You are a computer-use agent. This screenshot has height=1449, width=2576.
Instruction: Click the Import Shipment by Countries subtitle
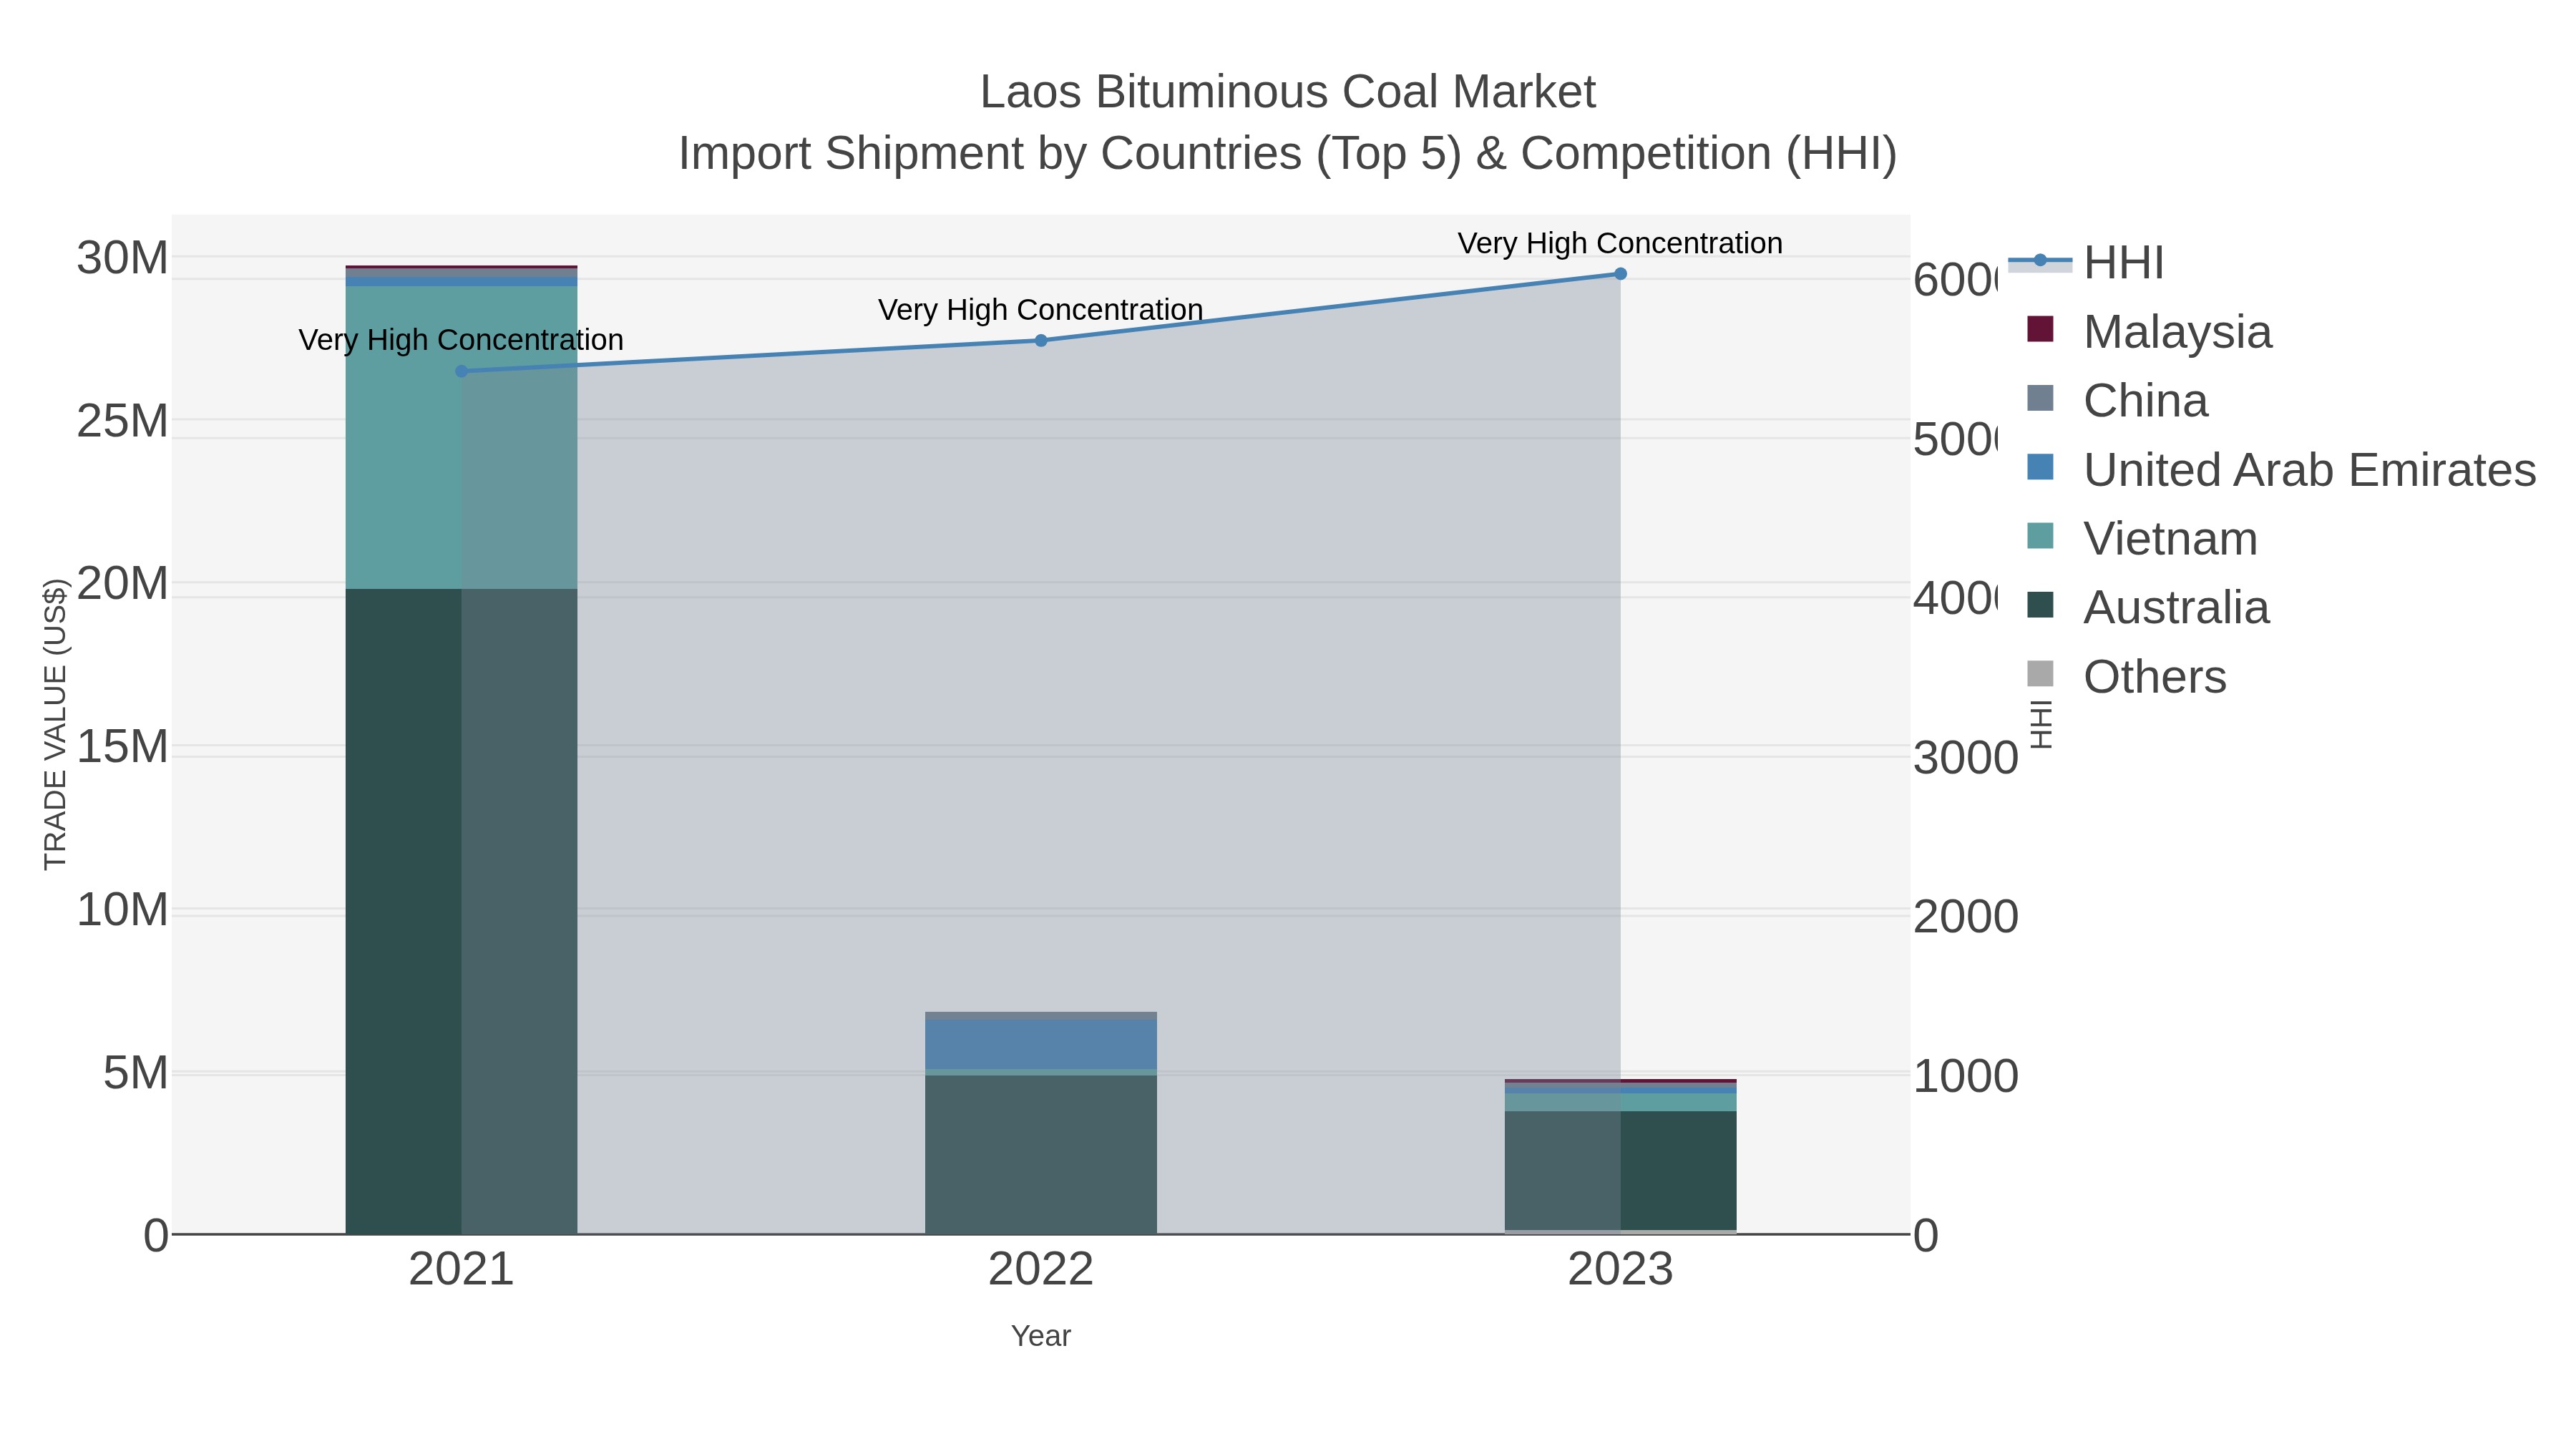1287,154
